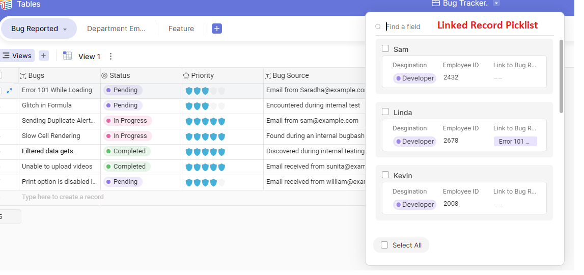584x275 pixels.
Task: Click the Tables app logo icon
Action: tap(6, 5)
